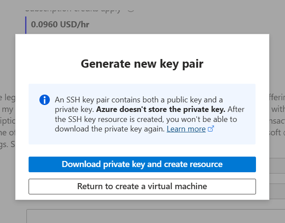Click Download private key and create resource
The image size is (285, 223).
coord(142,164)
